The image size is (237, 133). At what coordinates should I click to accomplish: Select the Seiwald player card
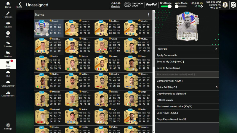[x=49, y=116]
